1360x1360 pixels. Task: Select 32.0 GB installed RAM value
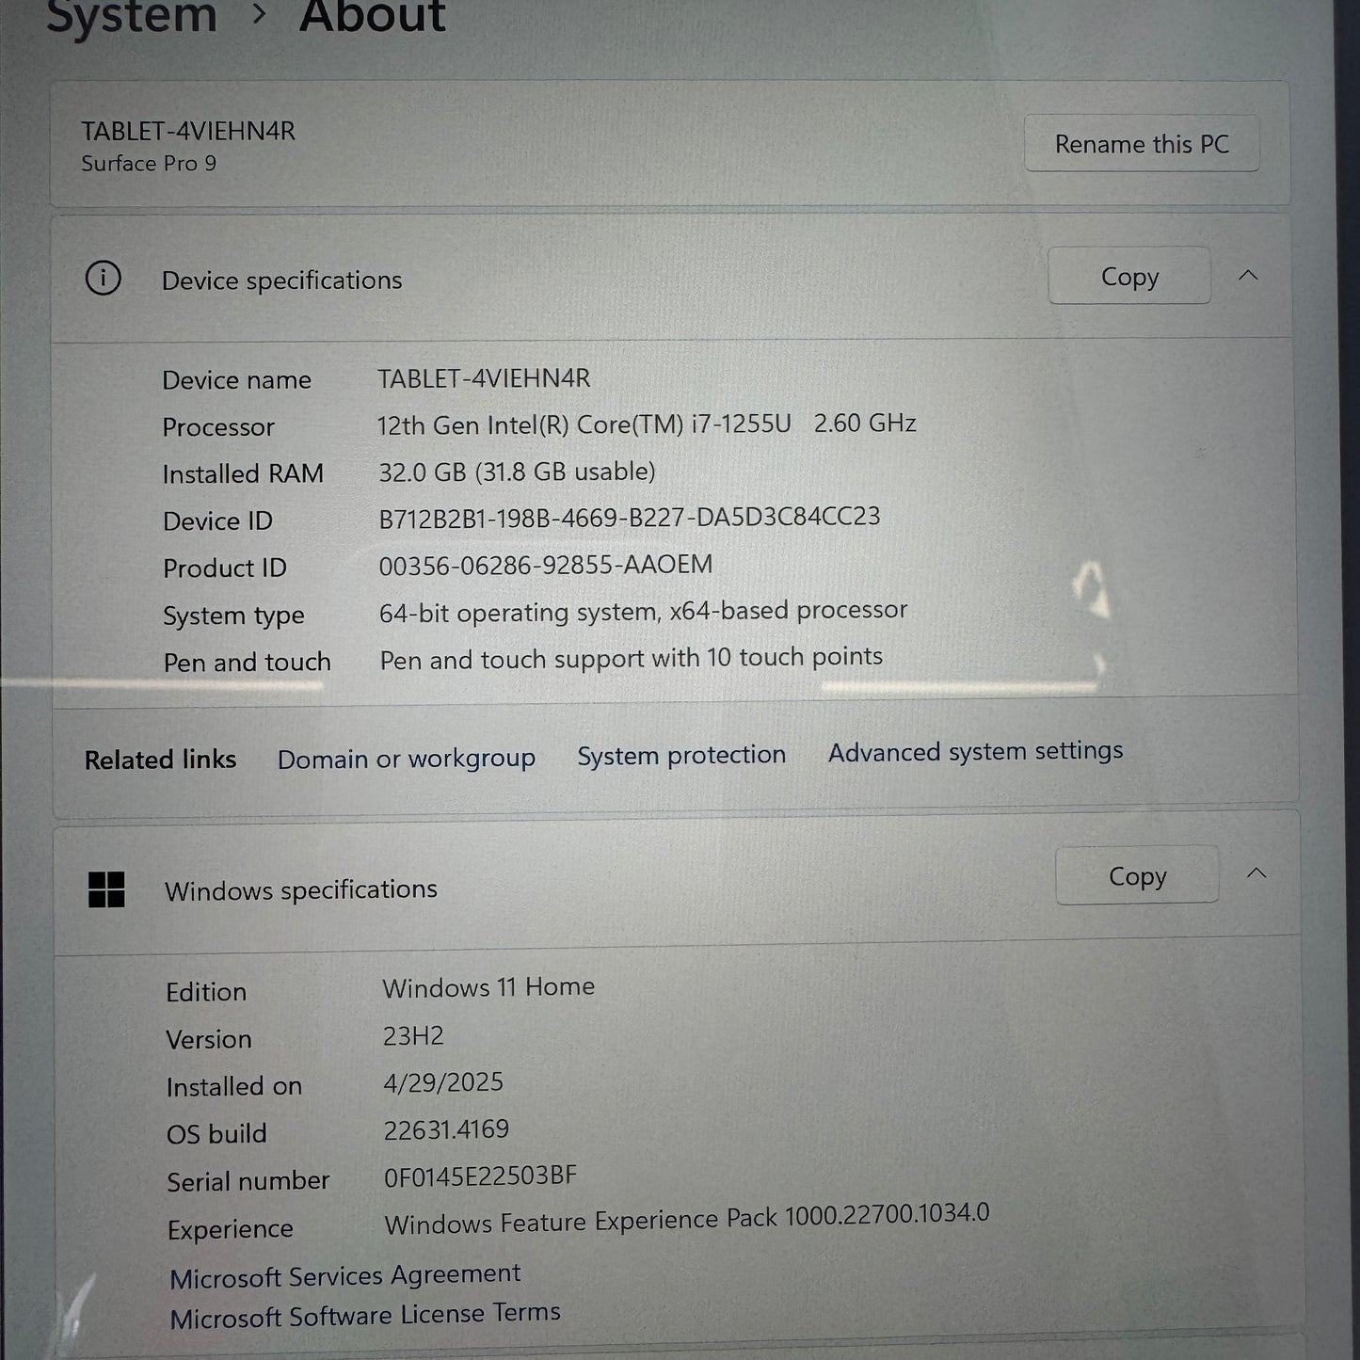pos(517,472)
